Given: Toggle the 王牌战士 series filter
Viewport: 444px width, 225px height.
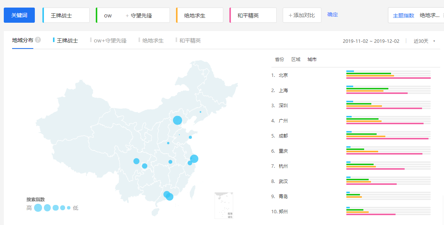Looking at the screenshot, I should click(65, 41).
